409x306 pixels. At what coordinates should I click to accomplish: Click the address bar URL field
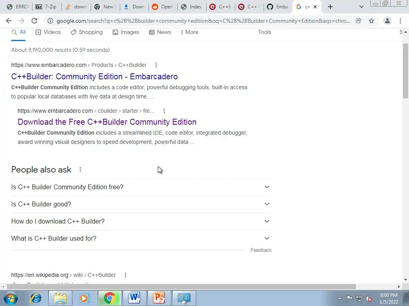pyautogui.click(x=203, y=21)
